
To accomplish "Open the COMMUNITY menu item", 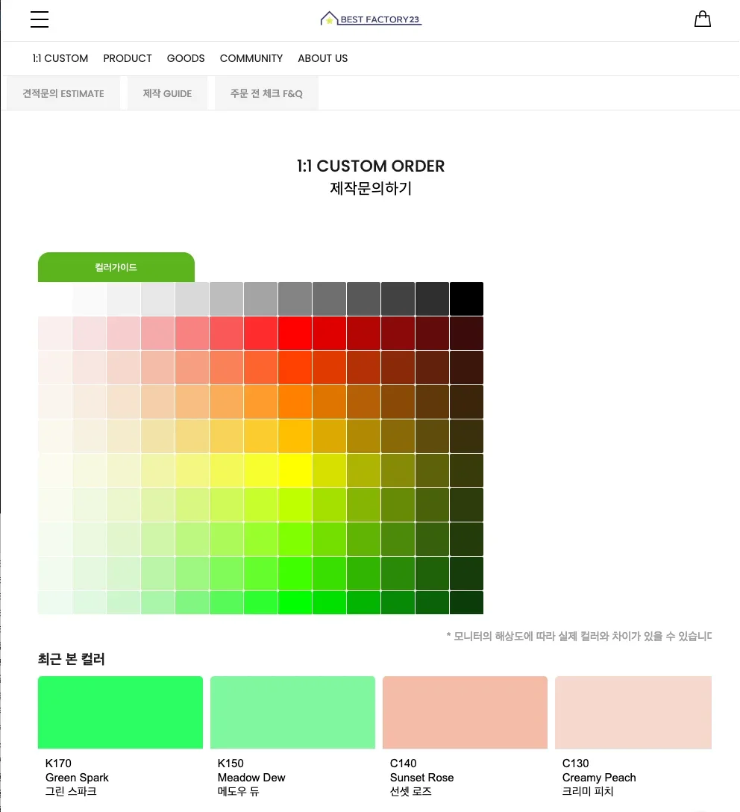I will tap(251, 58).
